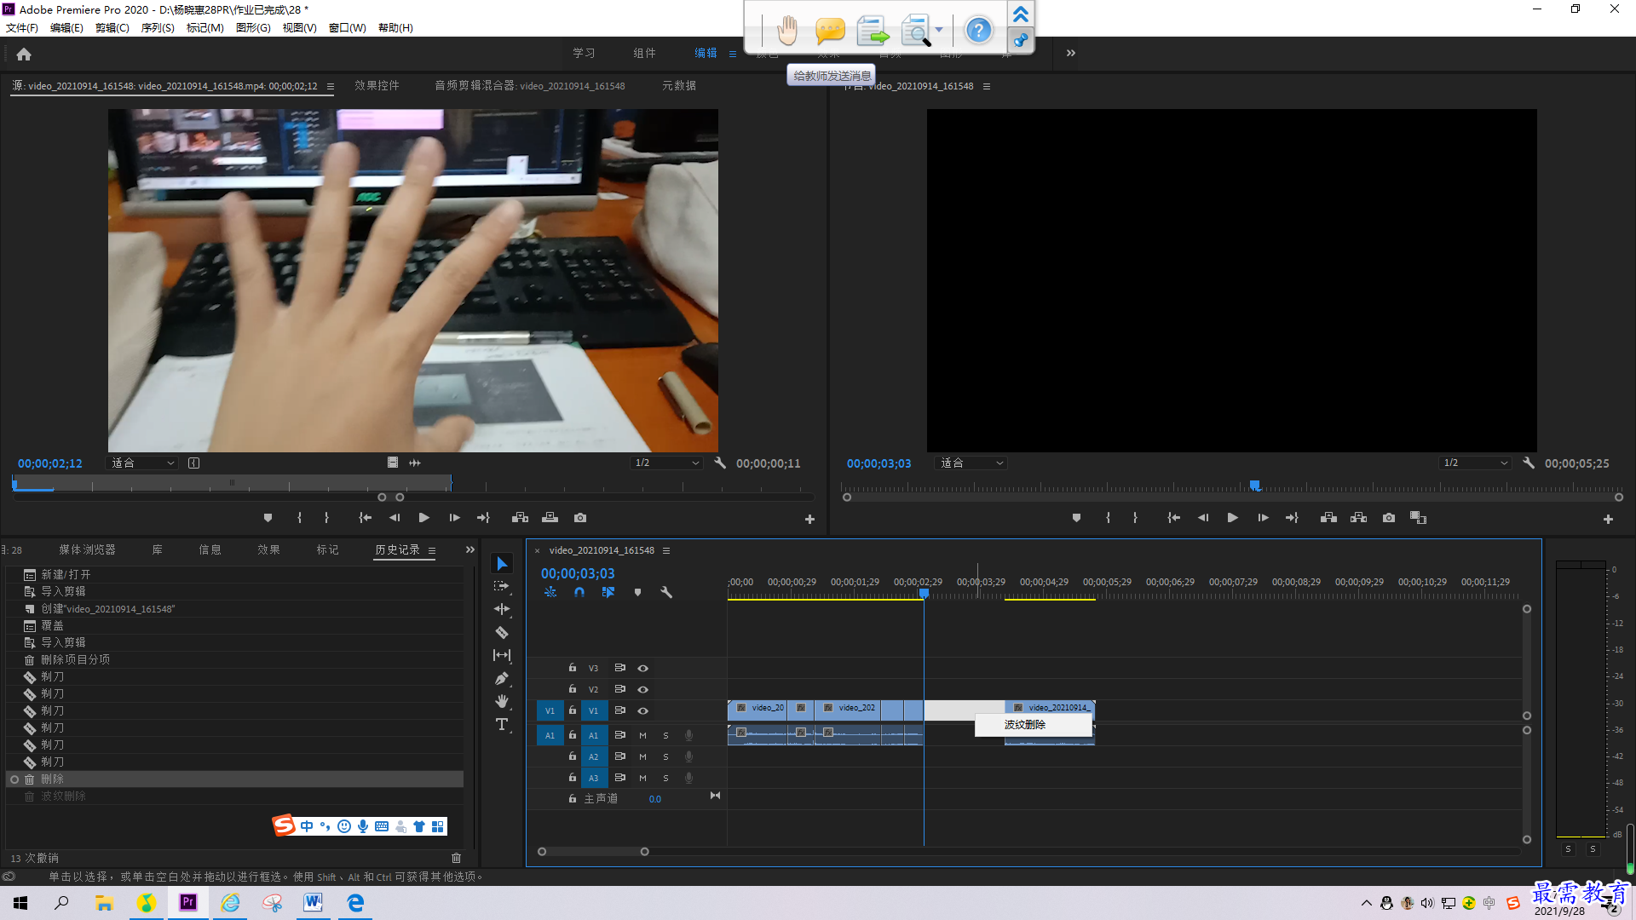1636x920 pixels.
Task: Mute audio track A3
Action: [642, 778]
